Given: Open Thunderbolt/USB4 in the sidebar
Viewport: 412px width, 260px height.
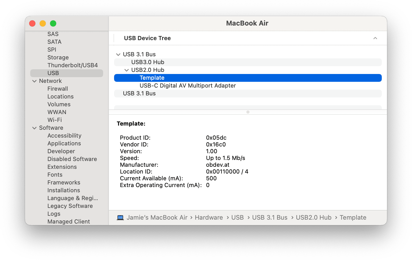Looking at the screenshot, I should click(x=73, y=65).
